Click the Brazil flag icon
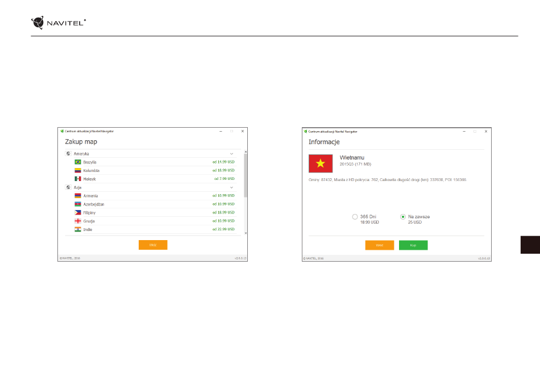The width and height of the screenshot is (540, 382). click(x=78, y=162)
